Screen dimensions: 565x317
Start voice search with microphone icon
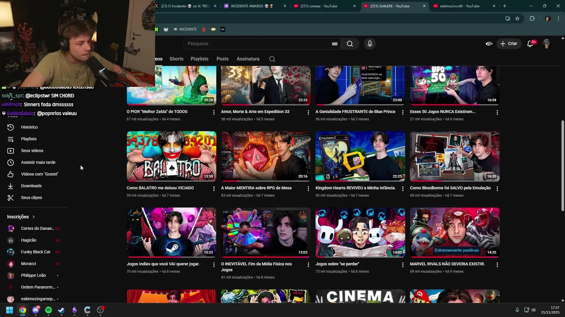370,44
